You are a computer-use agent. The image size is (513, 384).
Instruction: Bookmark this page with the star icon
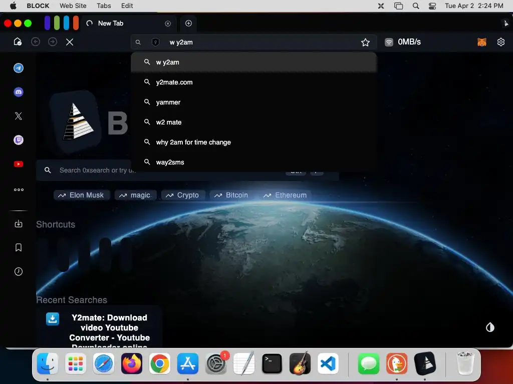pos(365,42)
